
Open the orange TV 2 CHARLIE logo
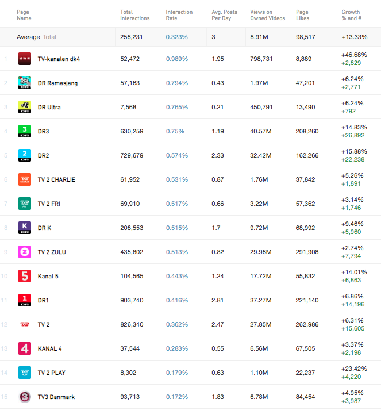pos(25,179)
